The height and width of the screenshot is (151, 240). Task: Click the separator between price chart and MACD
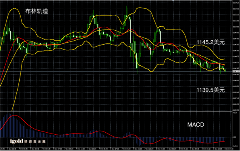coord(116,111)
